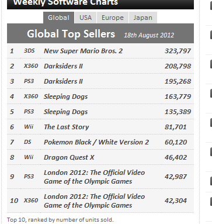Click Darksiders II for X360

click(x=63, y=66)
